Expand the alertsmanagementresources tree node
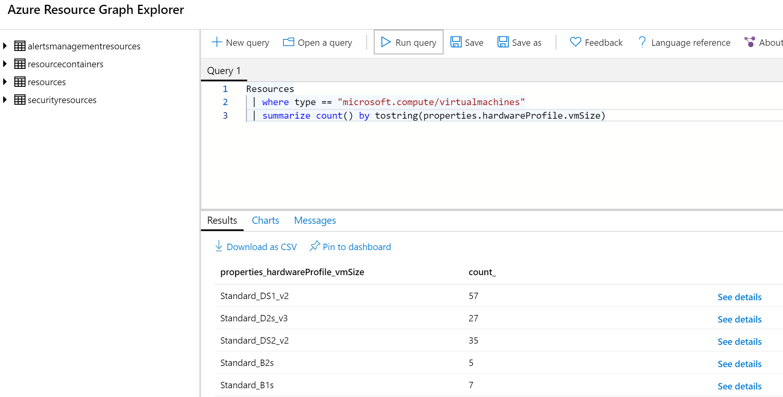The image size is (783, 397). click(x=5, y=46)
